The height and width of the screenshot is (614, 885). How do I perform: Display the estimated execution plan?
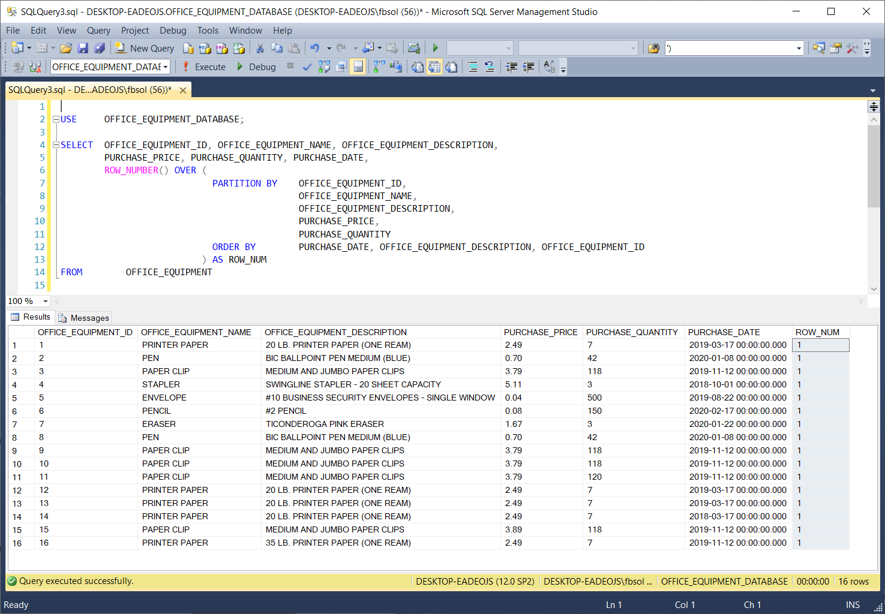[324, 67]
